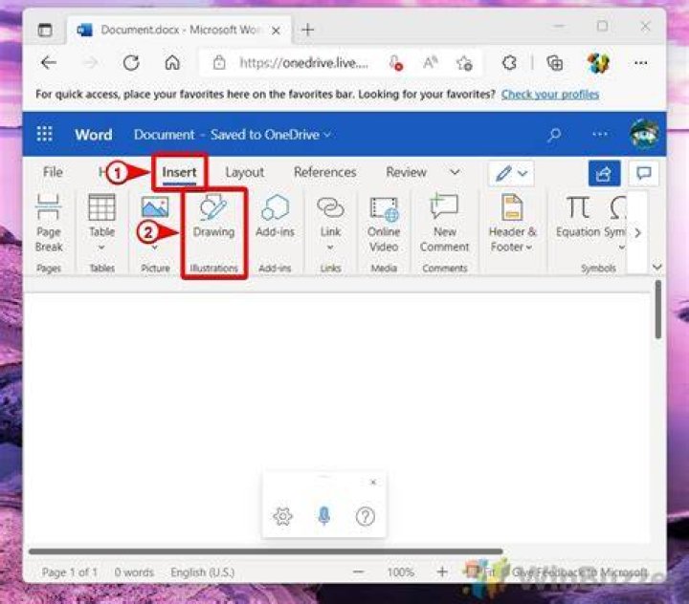
Task: Expand ribbon display options chevron
Action: (656, 267)
